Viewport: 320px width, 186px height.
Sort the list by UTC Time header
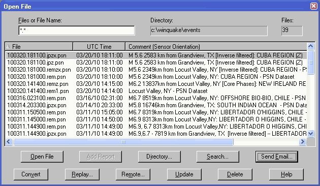99,47
